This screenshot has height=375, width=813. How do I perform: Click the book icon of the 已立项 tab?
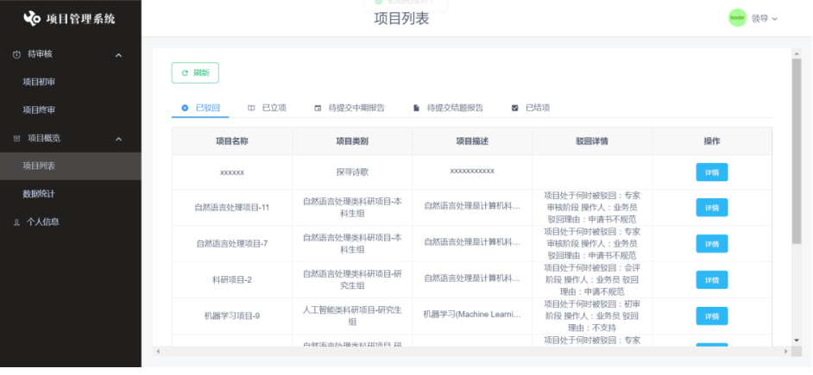(x=251, y=108)
